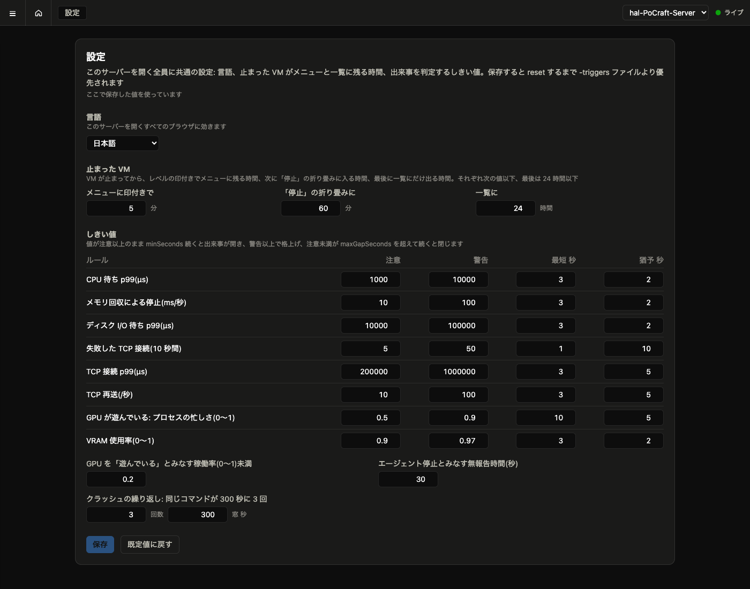Edit エージェント停止 no-report seconds field 30
750x589 pixels.
click(408, 479)
